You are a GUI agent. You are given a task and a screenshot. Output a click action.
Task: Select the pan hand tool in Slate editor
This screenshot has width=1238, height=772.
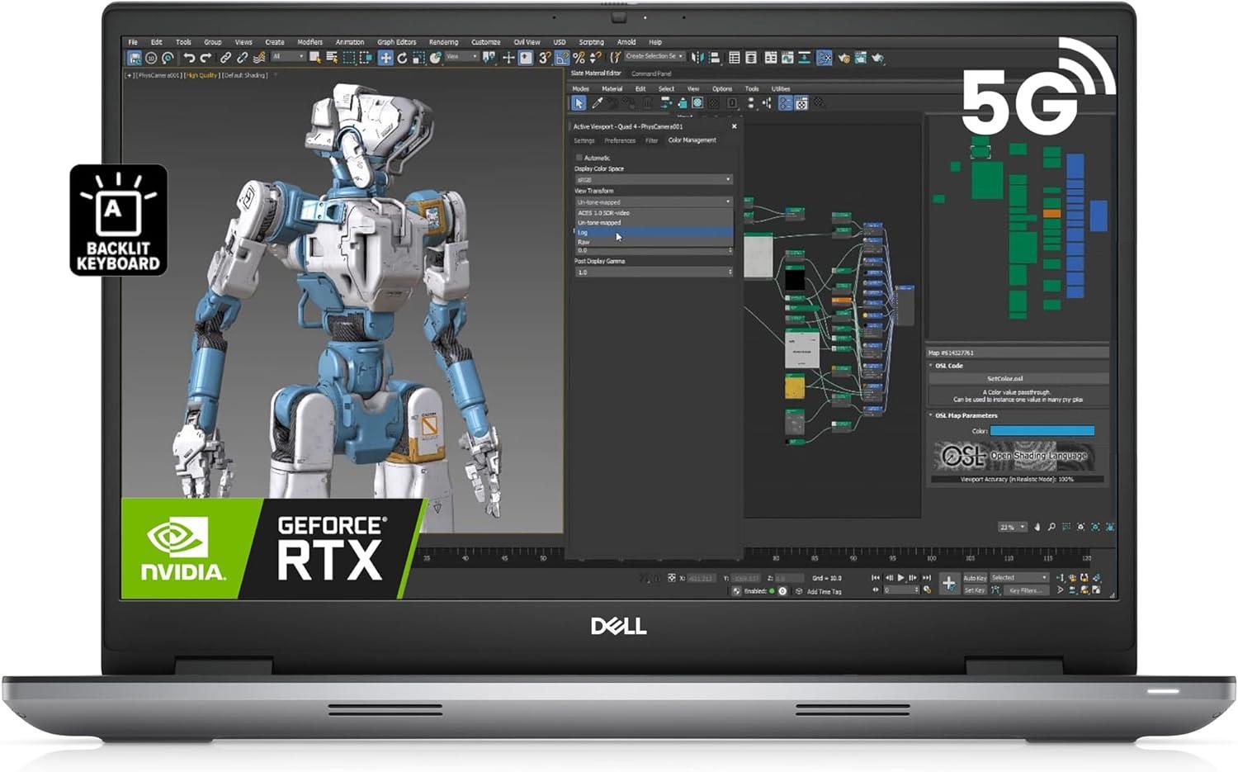[x=1037, y=527]
